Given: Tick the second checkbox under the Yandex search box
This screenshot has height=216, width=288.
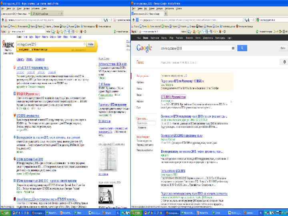Looking at the screenshot, I should coord(31,50).
